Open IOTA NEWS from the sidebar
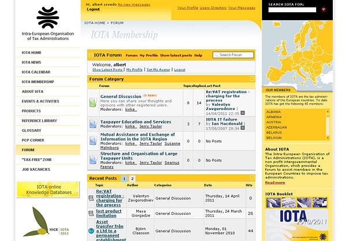This screenshot has width=349, height=241. click(x=48, y=62)
